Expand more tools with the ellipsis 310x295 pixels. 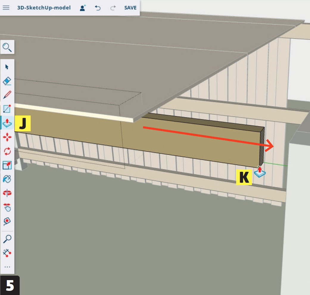tap(7, 267)
